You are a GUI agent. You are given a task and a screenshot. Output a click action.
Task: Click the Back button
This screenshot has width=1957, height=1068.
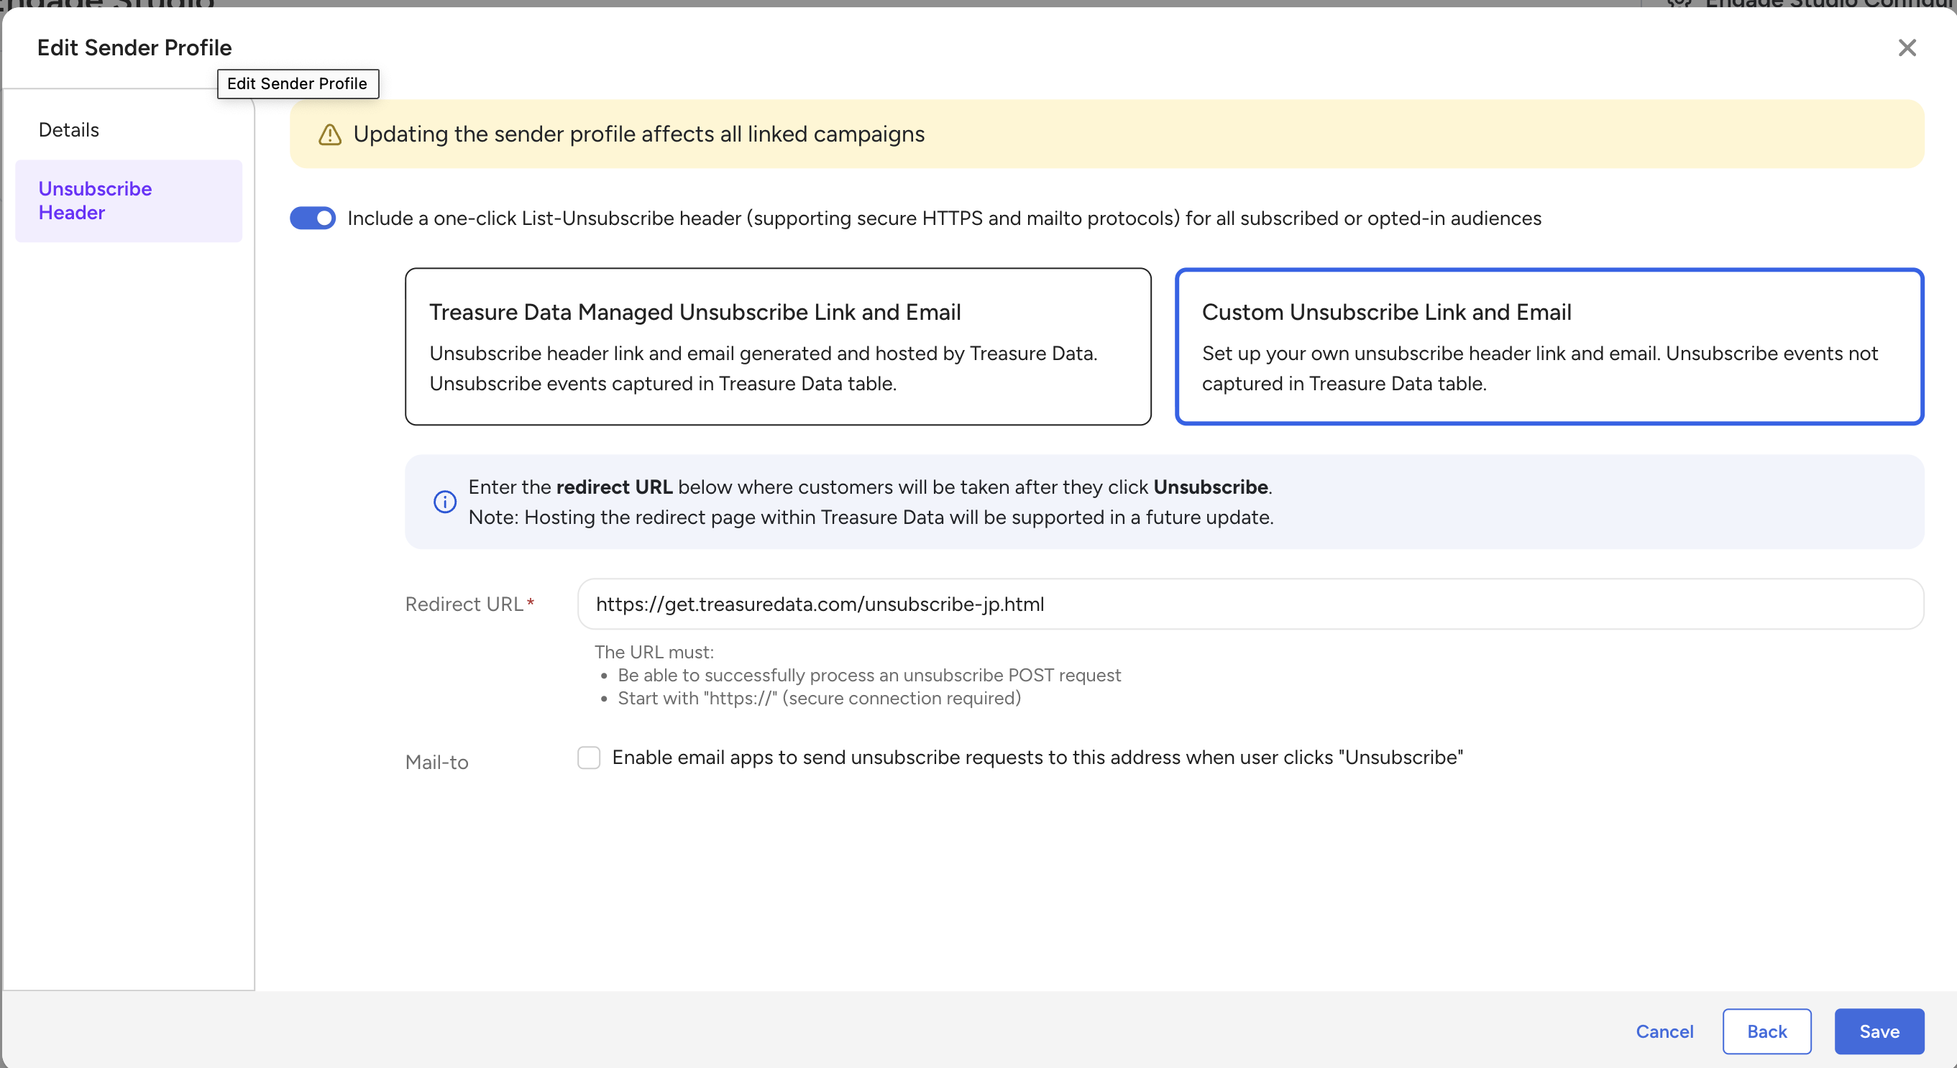click(1766, 1031)
